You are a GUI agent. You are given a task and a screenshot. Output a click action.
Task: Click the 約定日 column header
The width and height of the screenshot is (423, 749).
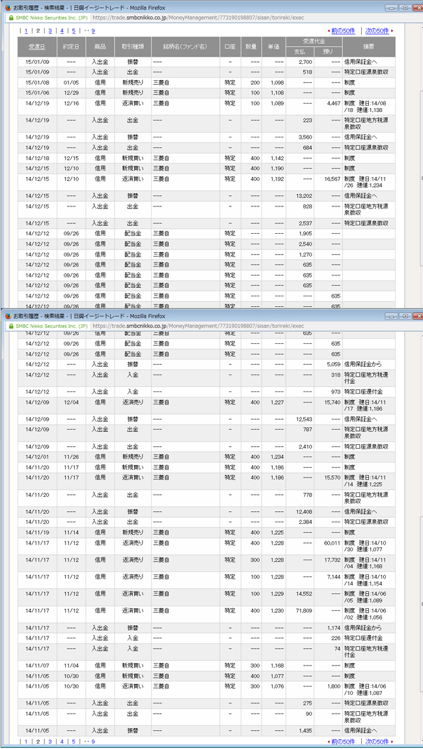coord(71,47)
